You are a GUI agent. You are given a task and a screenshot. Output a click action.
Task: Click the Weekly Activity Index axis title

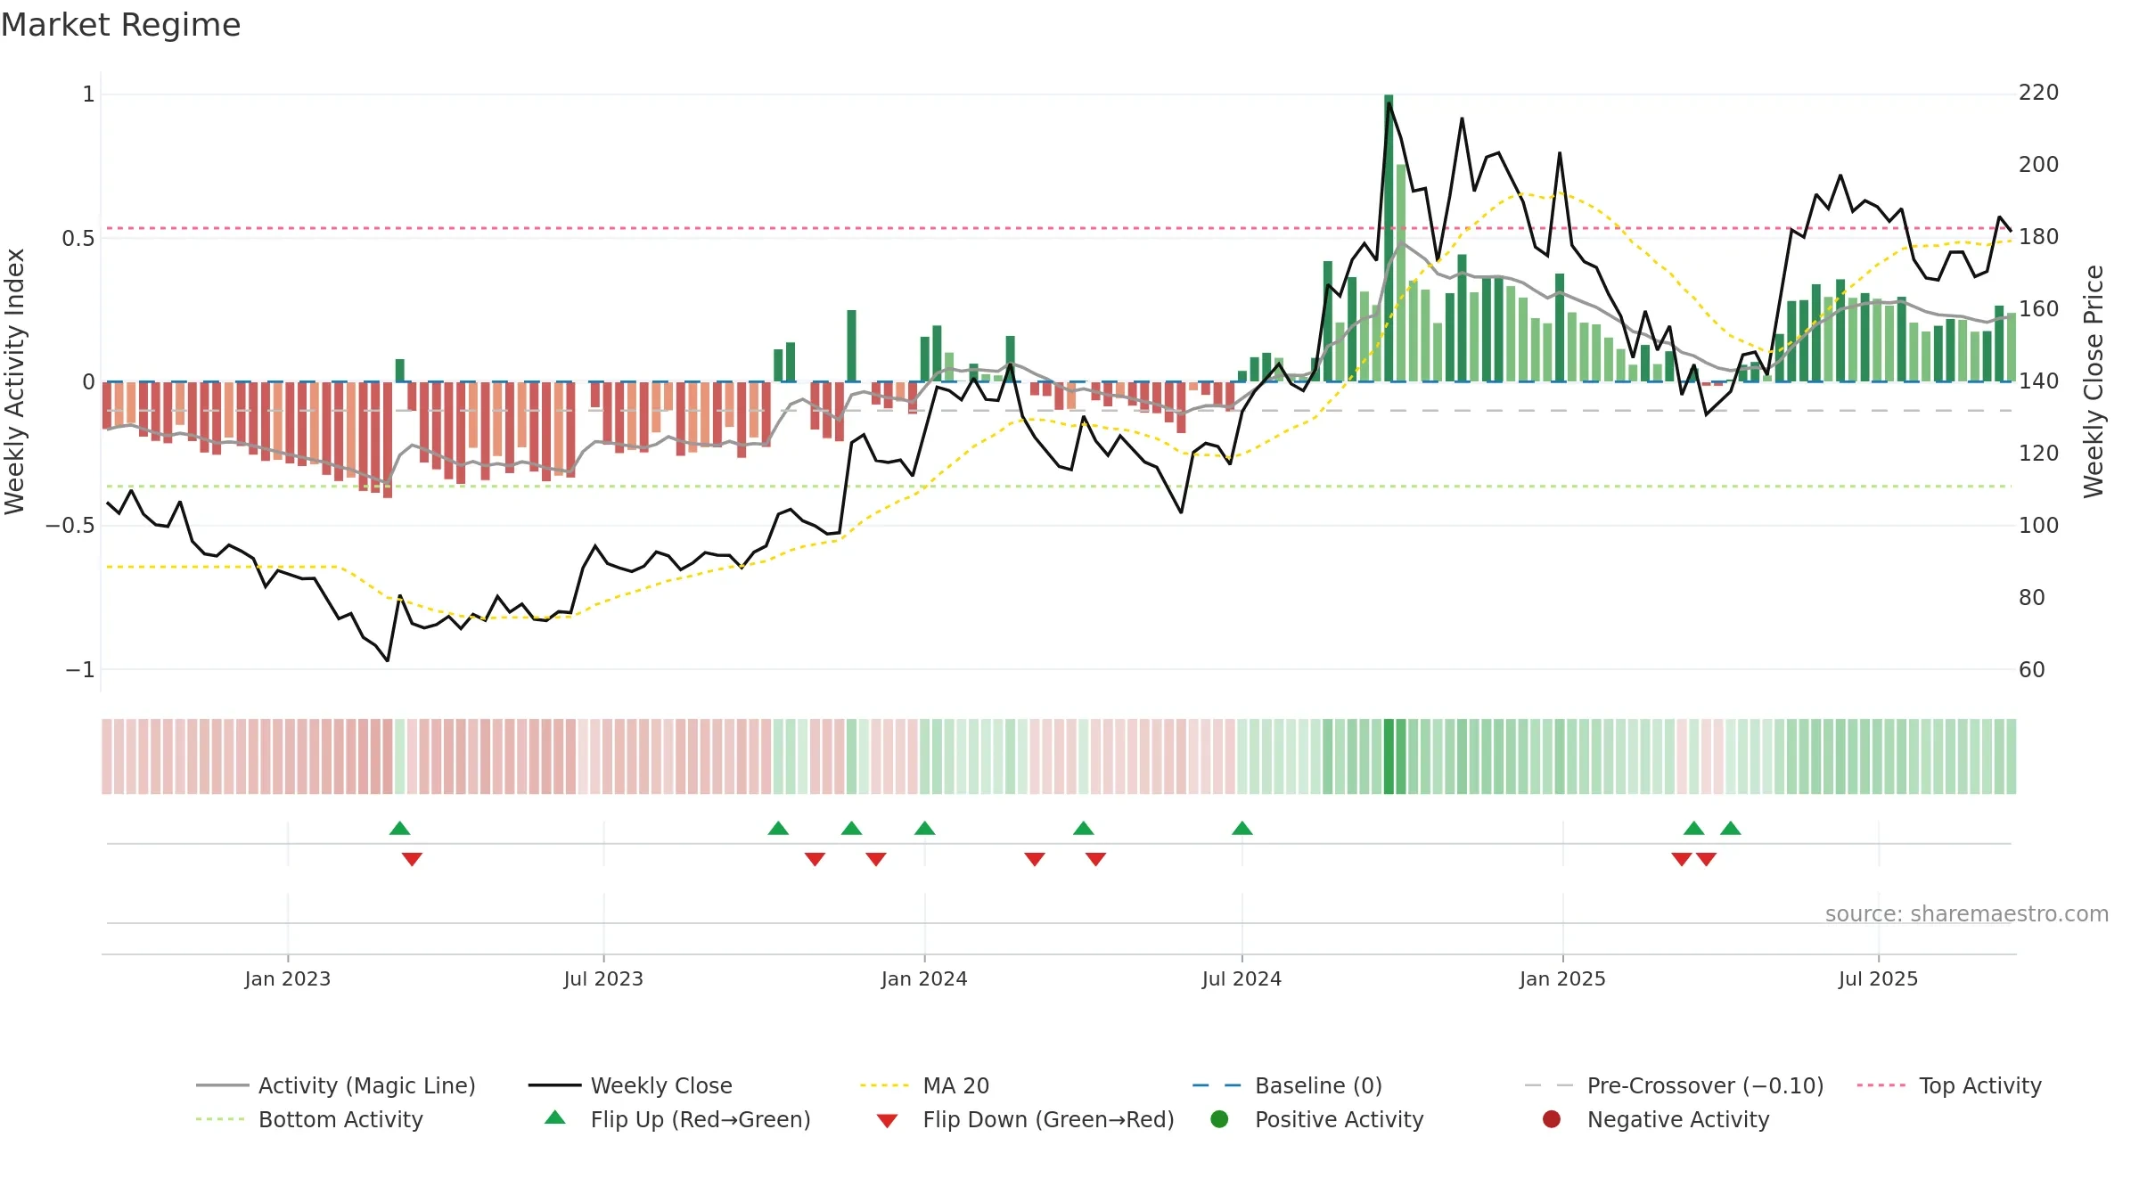click(14, 381)
